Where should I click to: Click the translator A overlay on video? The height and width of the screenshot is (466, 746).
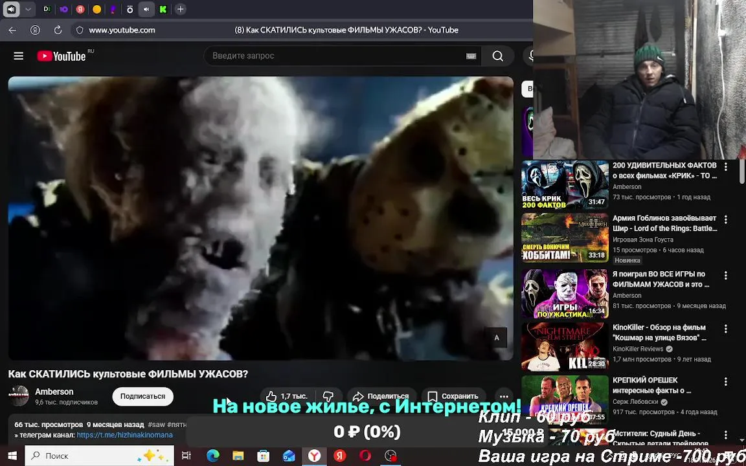[x=497, y=338]
